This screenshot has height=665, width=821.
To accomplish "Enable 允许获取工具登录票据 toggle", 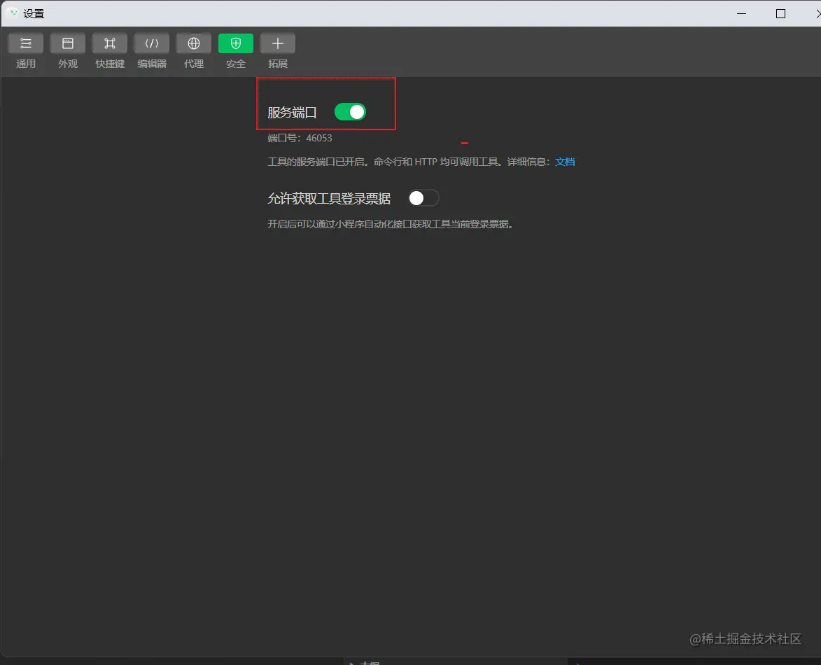I will (423, 199).
